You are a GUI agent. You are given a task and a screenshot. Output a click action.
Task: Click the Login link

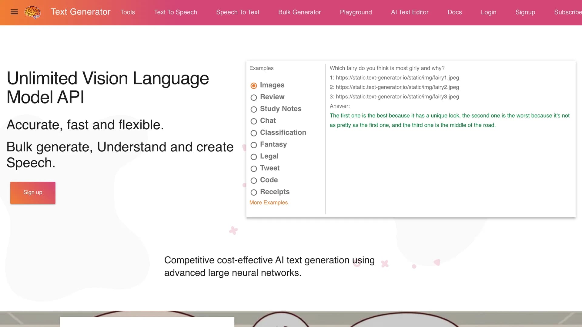click(x=489, y=12)
